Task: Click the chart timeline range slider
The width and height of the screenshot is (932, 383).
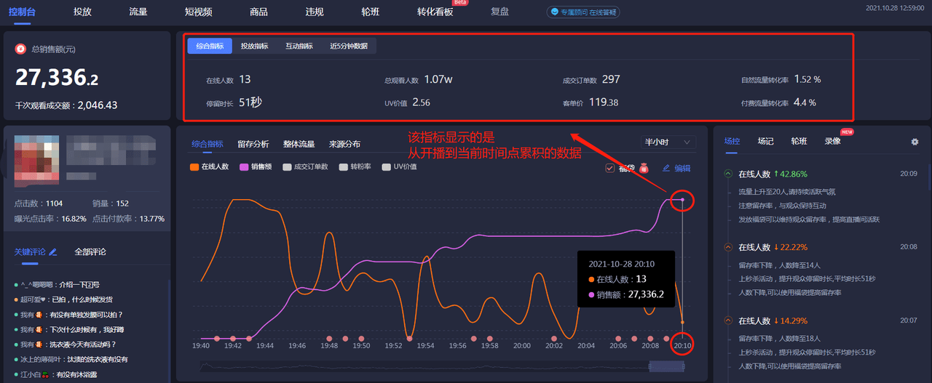Action: 666,367
